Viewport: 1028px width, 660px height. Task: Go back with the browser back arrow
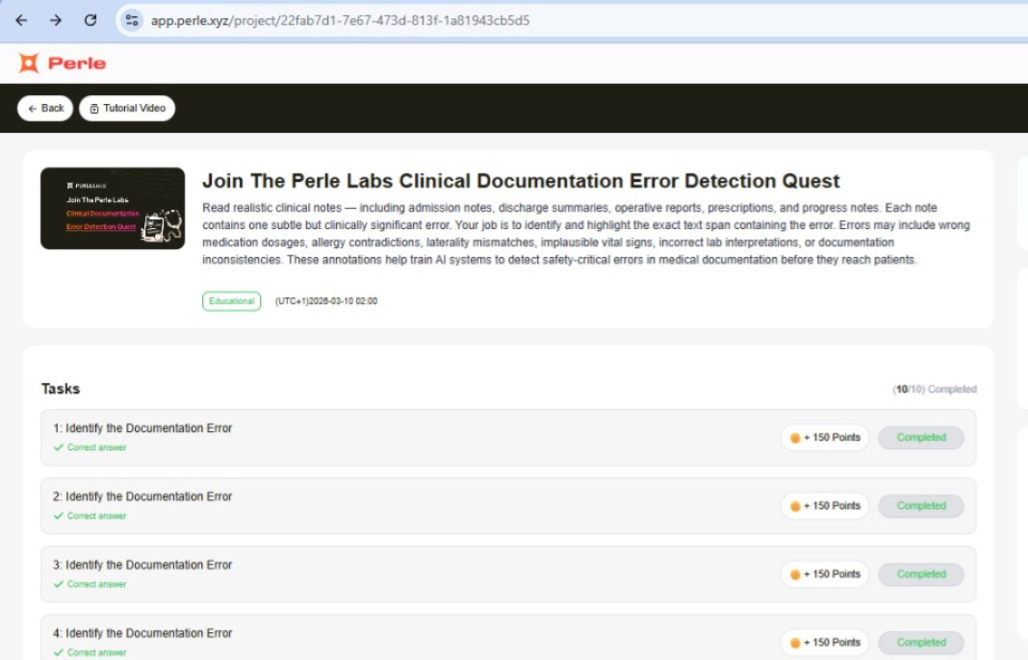[21, 20]
